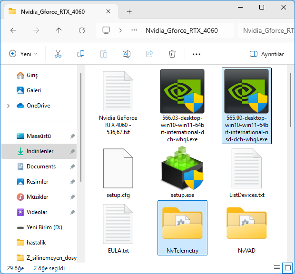Screen dimensions: 295x274
Task: Click the file list vertical scrollbar
Action: (x=291, y=100)
